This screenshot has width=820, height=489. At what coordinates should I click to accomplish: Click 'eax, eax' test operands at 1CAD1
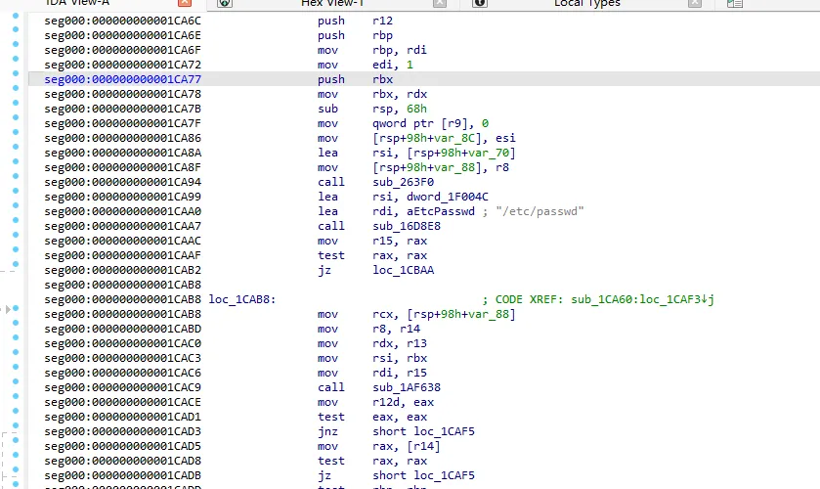point(400,417)
